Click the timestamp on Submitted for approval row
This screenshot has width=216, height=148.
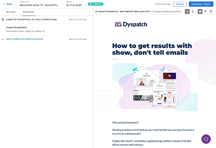78,20
